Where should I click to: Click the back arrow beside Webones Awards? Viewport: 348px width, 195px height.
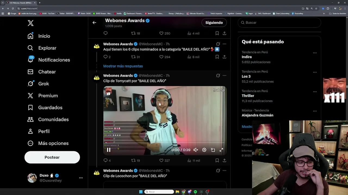pos(94,23)
